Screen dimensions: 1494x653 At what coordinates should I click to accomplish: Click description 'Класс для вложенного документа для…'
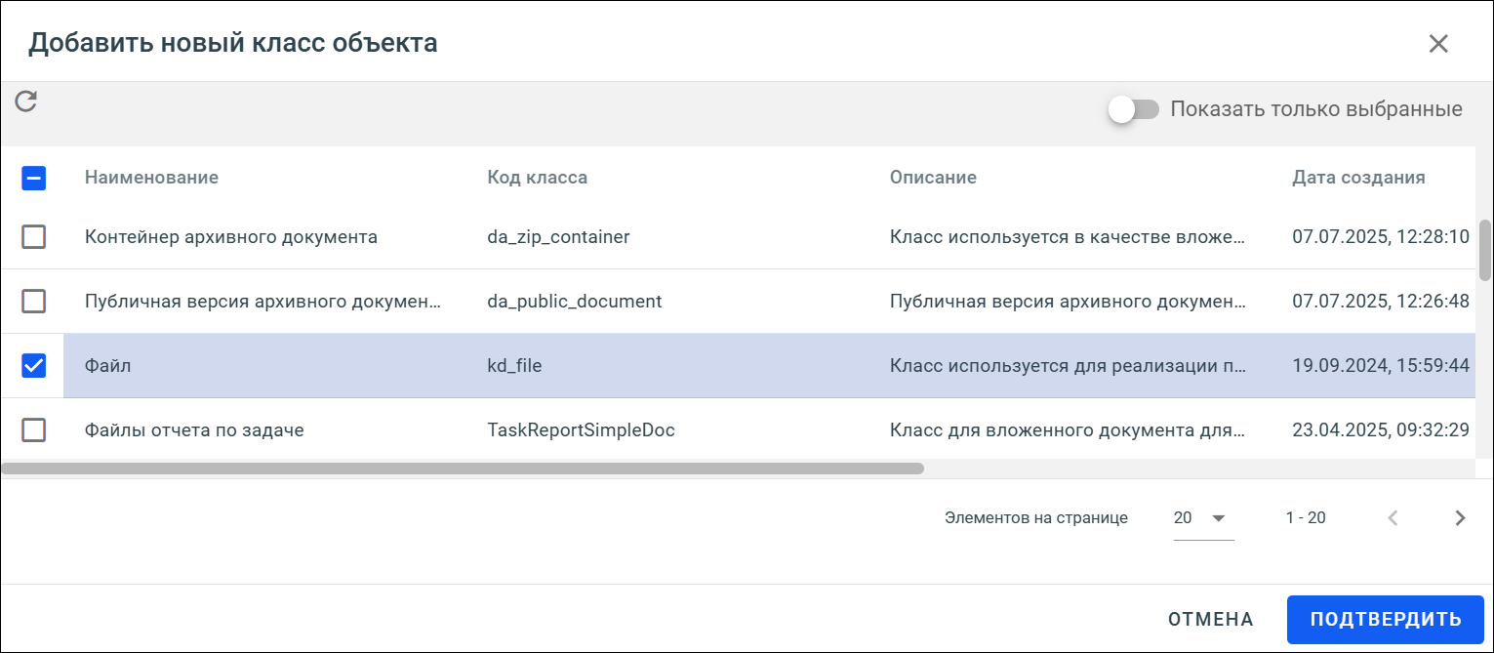click(1069, 430)
